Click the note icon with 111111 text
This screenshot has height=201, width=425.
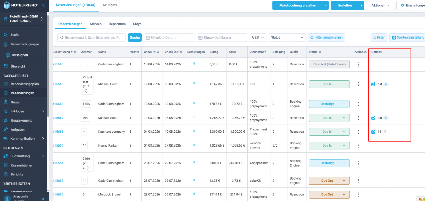click(373, 132)
